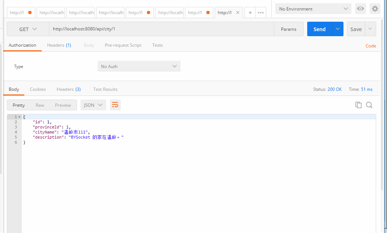Click the "description" line in the response
Image resolution: width=387 pixels, height=233 pixels.
(x=78, y=137)
